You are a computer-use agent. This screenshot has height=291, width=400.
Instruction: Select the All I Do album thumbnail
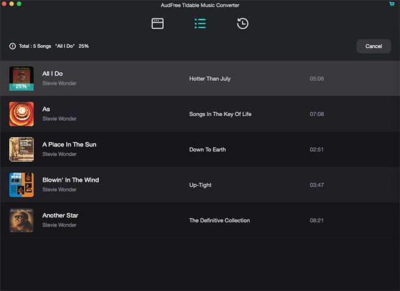[21, 78]
